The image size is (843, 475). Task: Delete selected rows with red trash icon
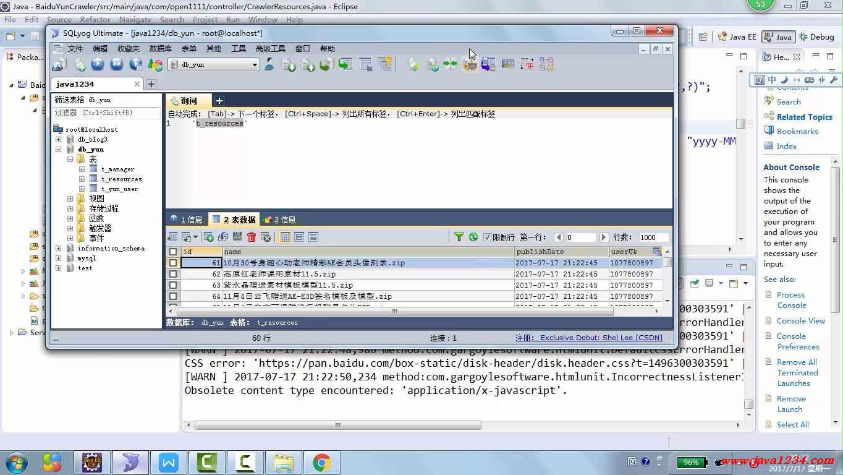click(x=252, y=237)
